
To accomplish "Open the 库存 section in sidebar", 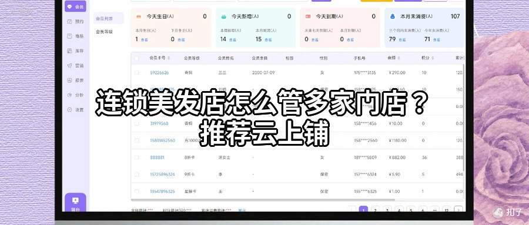I will point(76,51).
